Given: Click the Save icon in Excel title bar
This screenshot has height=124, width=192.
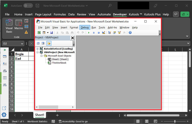Looking at the screenshot, I should 37,6.
